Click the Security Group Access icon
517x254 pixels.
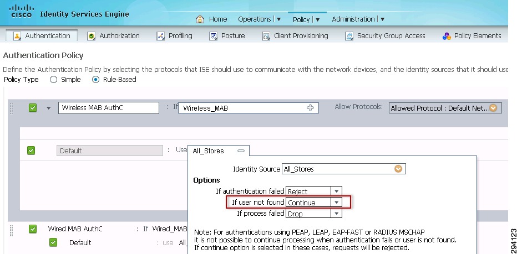(x=349, y=36)
